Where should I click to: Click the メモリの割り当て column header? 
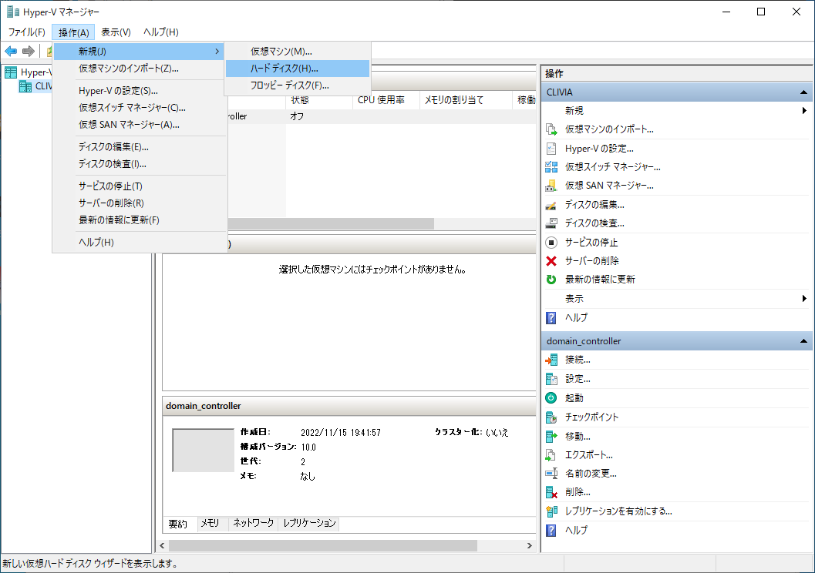[x=466, y=100]
